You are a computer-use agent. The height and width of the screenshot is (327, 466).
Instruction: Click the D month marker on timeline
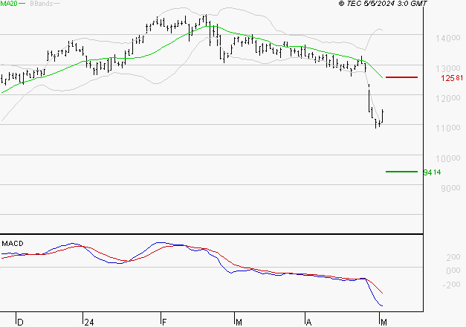[x=20, y=323]
